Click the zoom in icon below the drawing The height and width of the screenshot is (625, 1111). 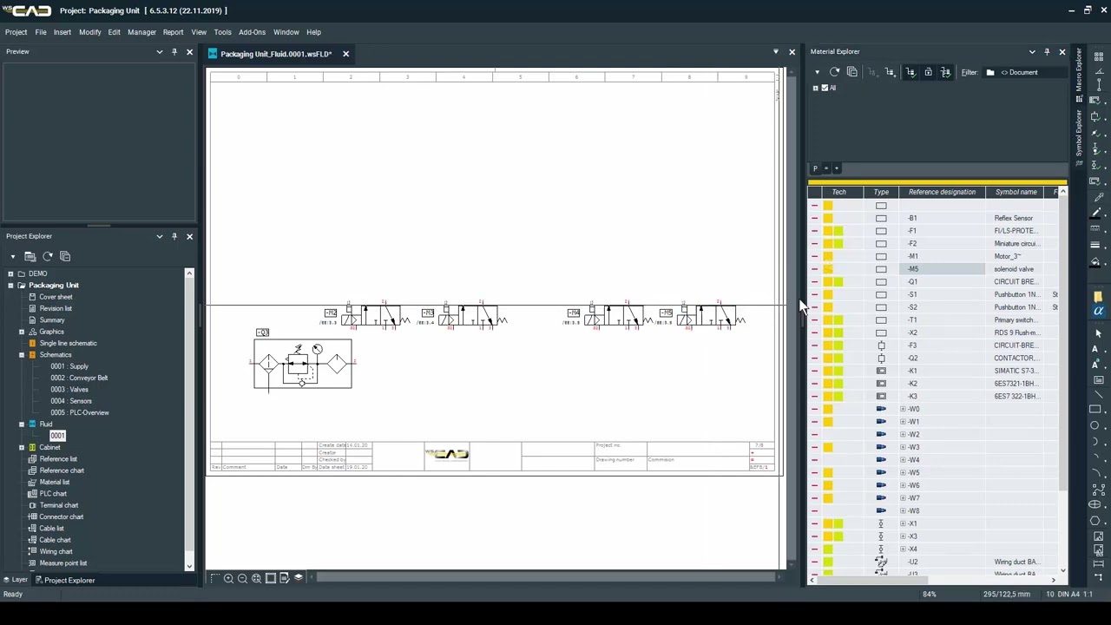click(228, 578)
